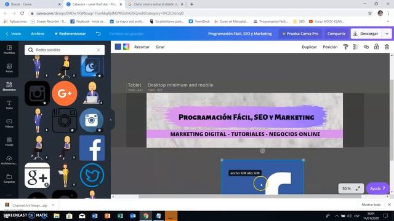Click Duplicar in the toolbar
This screenshot has width=394, height=221.
point(309,47)
